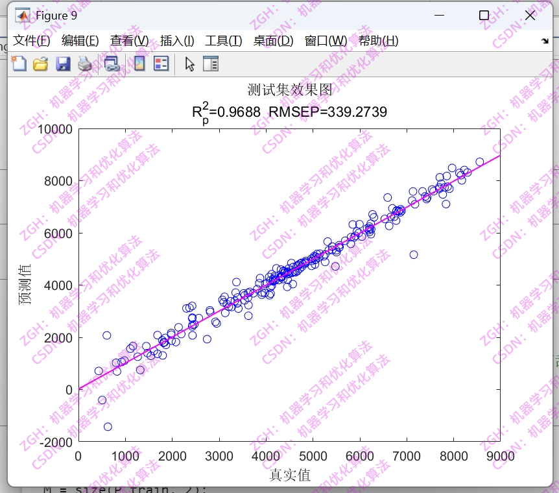Open the 查看(V) menu
The image size is (559, 493).
pyautogui.click(x=130, y=41)
